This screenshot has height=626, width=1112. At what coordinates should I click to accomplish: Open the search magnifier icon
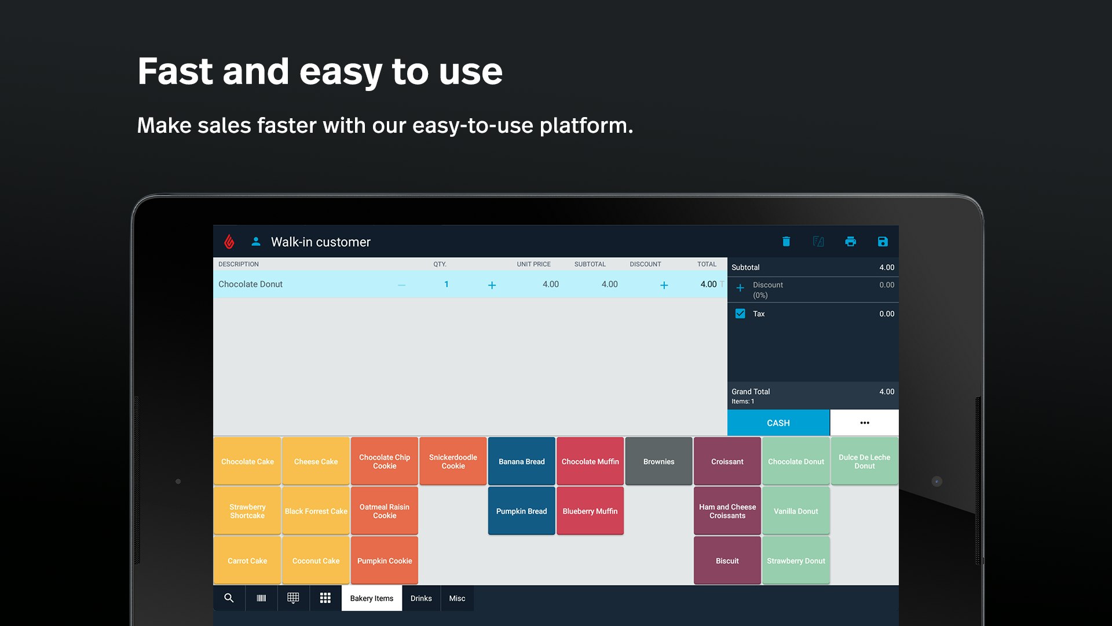(x=229, y=598)
